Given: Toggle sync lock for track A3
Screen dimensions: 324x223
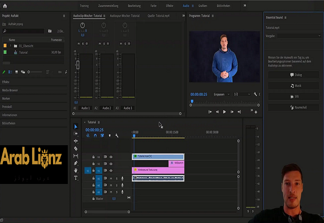Looking at the screenshot, I should click(x=105, y=192).
